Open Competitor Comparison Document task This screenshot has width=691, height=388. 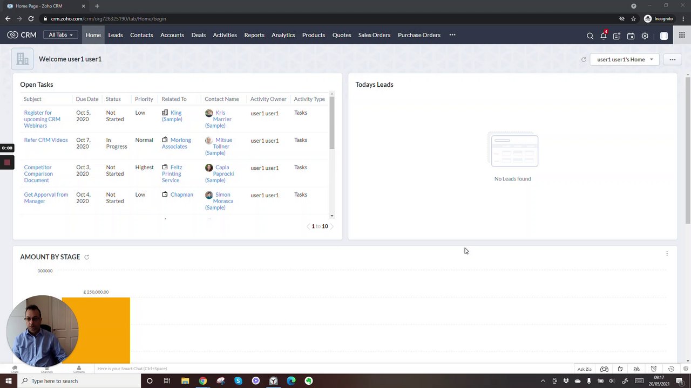coord(38,174)
